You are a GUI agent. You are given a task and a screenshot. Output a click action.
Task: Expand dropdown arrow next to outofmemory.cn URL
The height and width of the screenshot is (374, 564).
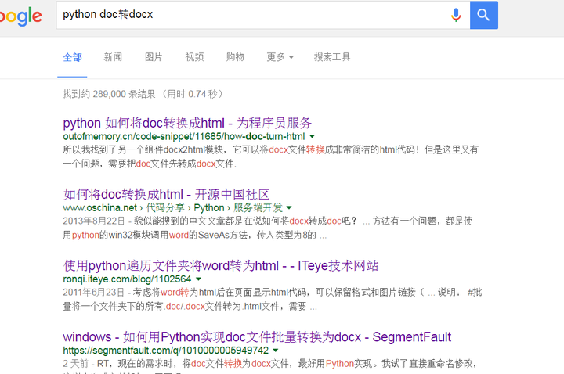tap(313, 136)
